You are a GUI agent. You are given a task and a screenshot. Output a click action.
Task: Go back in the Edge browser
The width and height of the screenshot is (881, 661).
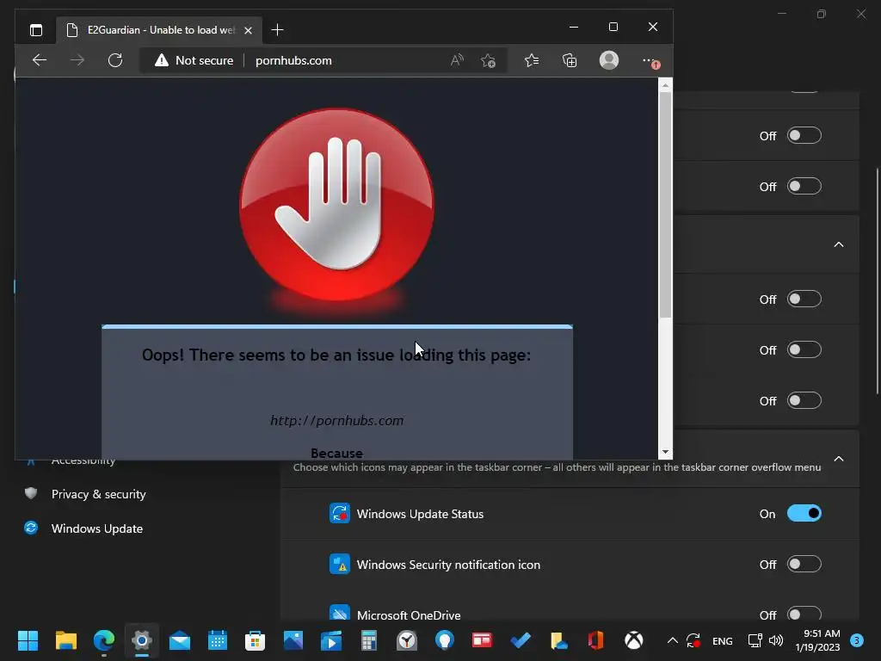[x=40, y=60]
